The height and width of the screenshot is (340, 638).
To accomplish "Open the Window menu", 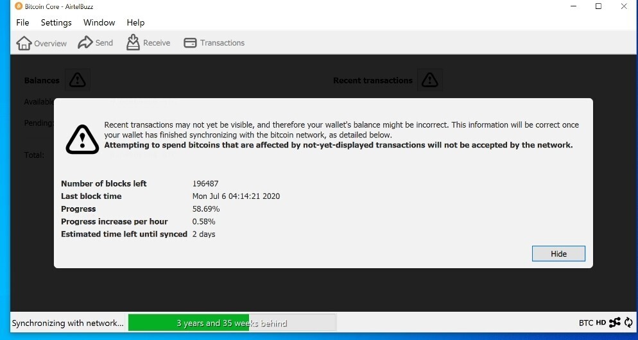I will coord(99,23).
